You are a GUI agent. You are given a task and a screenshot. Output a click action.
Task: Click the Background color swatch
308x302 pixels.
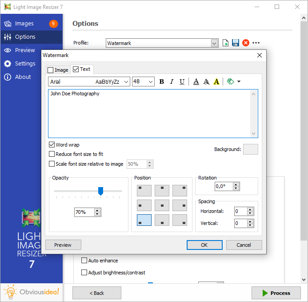(x=250, y=149)
